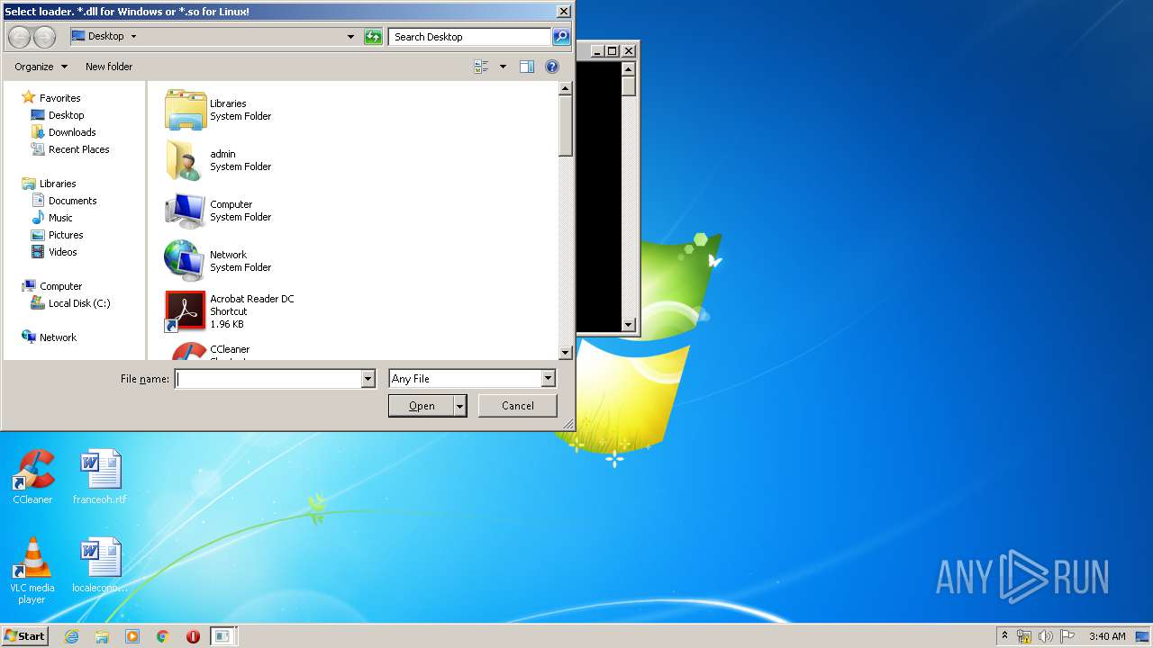Open Internet Explorer from the taskbar
The image size is (1153, 648).
pos(72,636)
